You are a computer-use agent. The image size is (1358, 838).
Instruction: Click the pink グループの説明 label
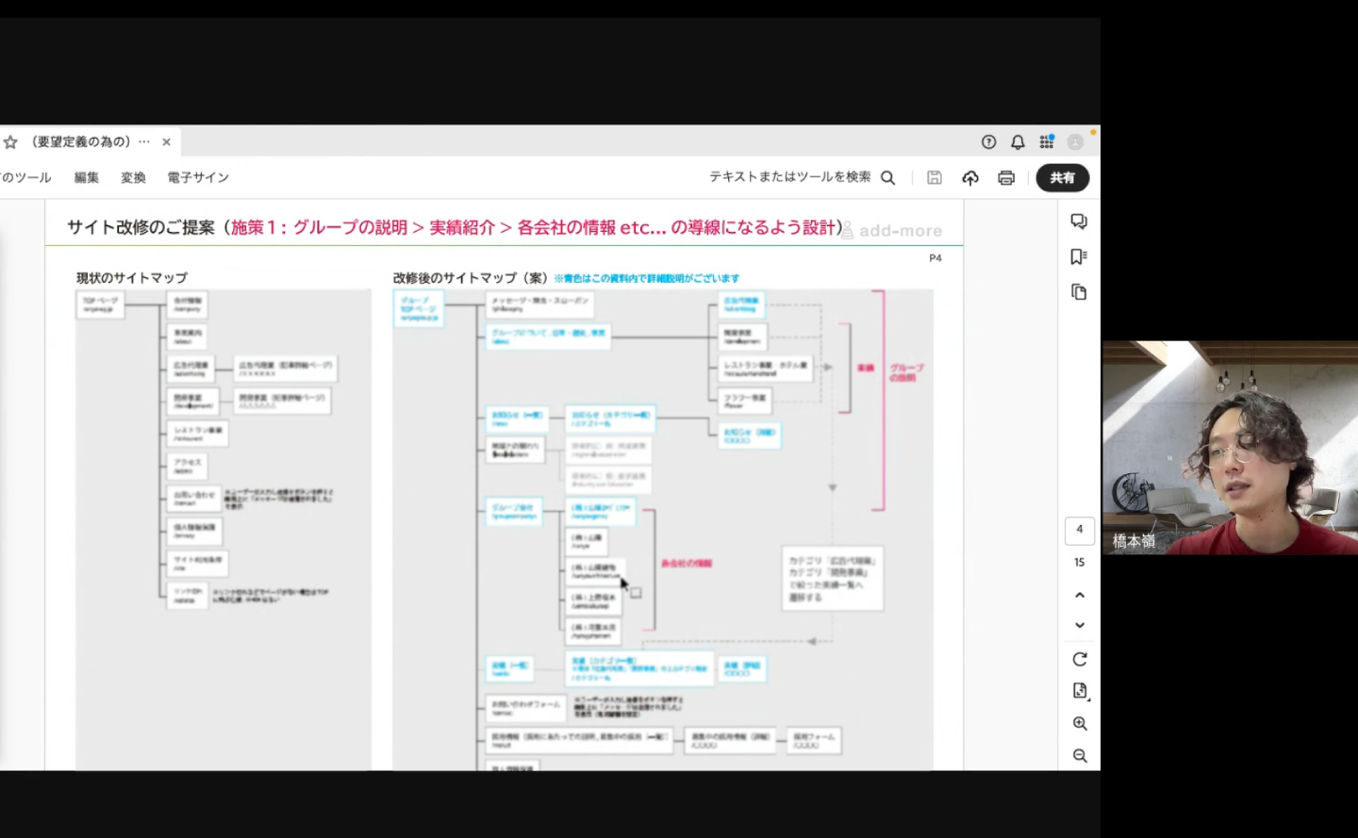pyautogui.click(x=907, y=372)
